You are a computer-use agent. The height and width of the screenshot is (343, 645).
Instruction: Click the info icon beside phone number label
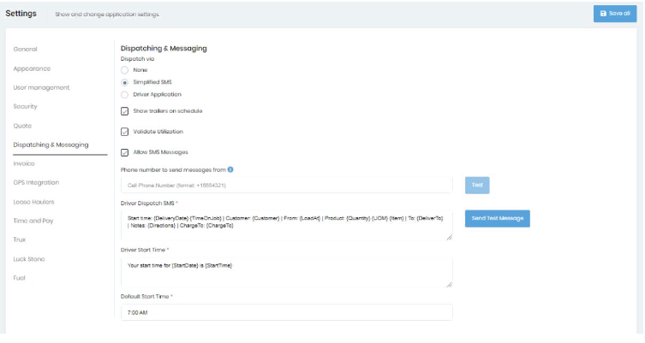[231, 169]
